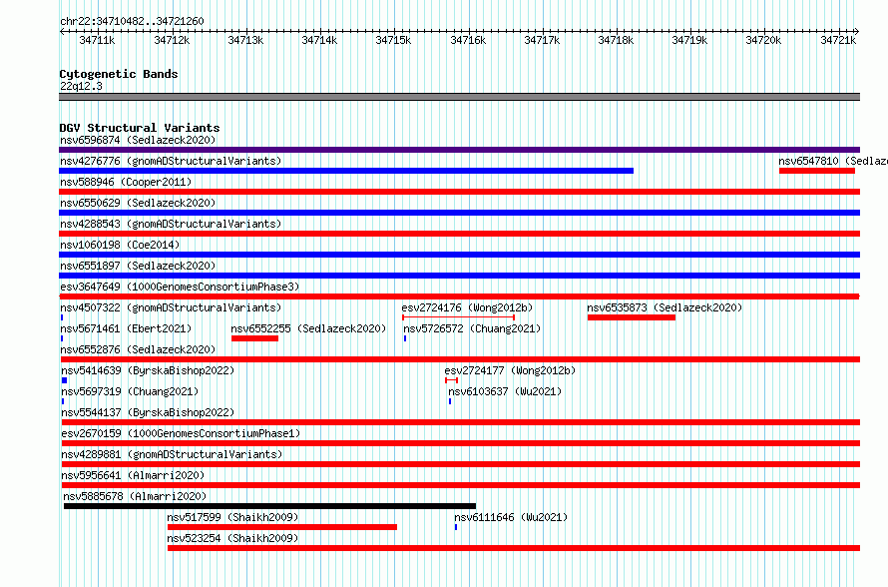The width and height of the screenshot is (888, 587).
Task: Click the nsv1060198 (Coe2014) label
Action: [120, 245]
